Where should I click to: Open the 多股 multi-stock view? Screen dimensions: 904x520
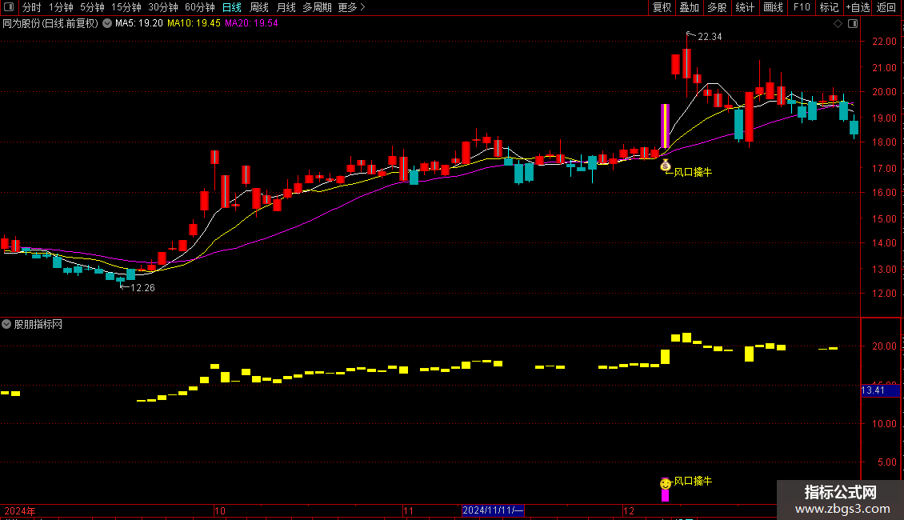(717, 7)
